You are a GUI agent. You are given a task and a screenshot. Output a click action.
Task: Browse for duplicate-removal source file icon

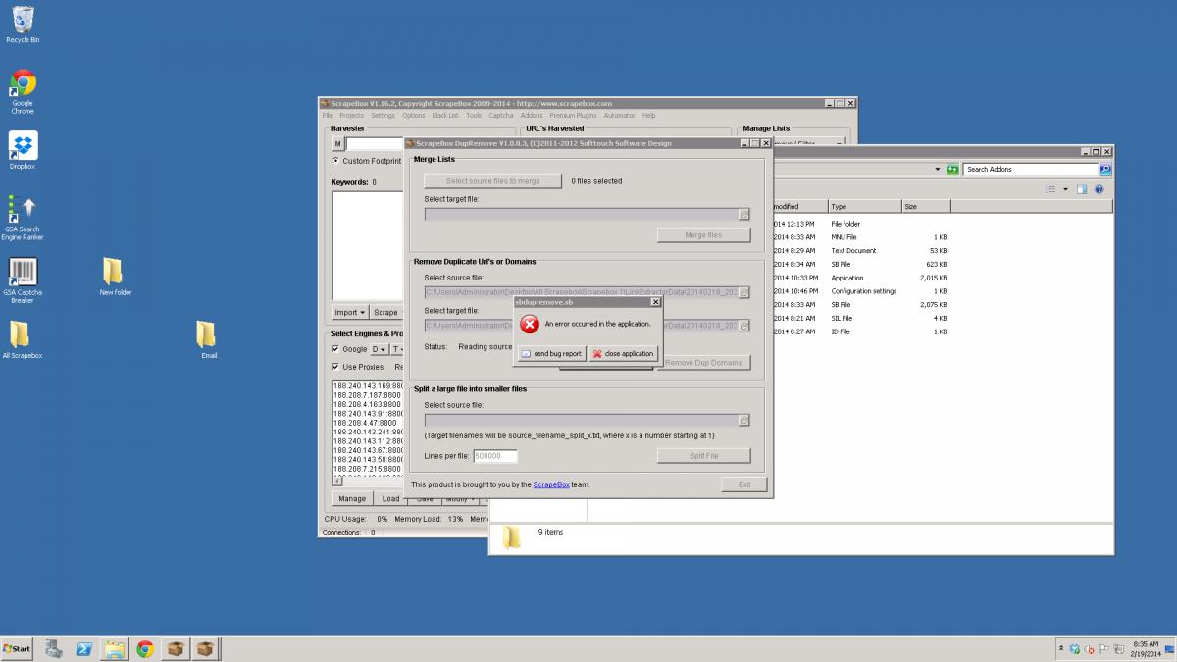743,292
